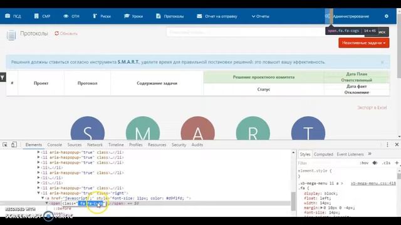This screenshot has width=401, height=225.
Task: Select the ::before pseudo-element row
Action: click(x=62, y=208)
